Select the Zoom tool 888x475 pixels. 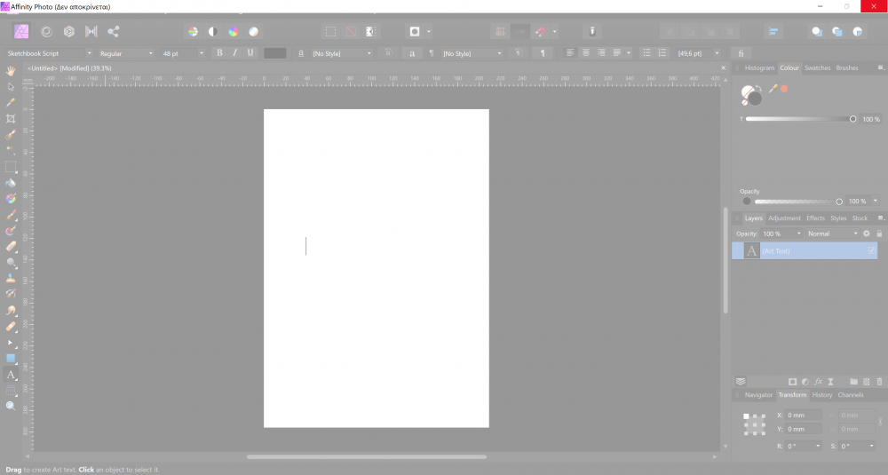[x=11, y=406]
